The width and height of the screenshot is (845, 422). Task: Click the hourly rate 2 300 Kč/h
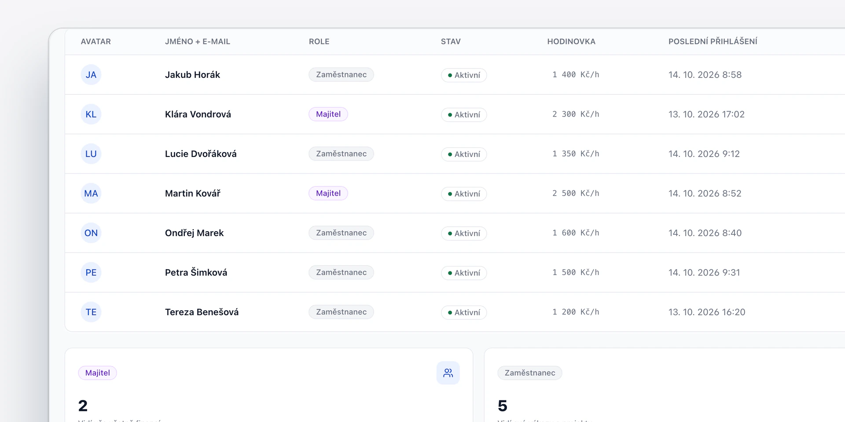pyautogui.click(x=576, y=114)
